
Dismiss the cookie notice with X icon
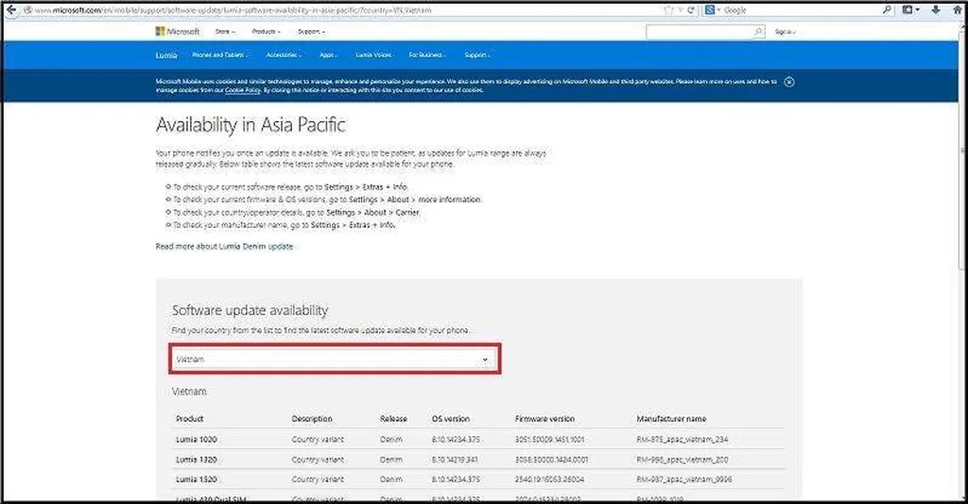pyautogui.click(x=789, y=81)
